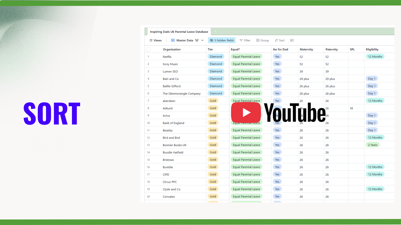Select the CIPD organisation cell

pos(166,175)
